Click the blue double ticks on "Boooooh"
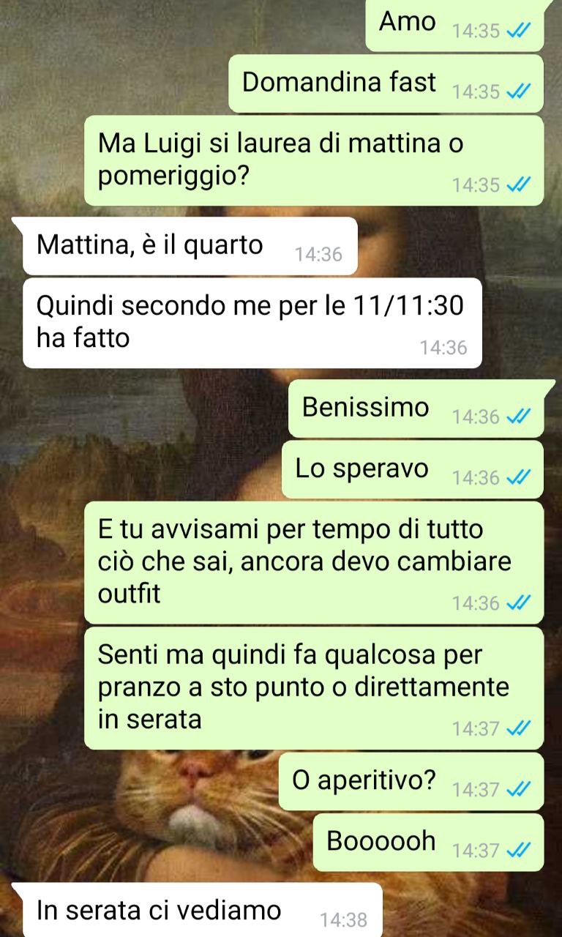The width and height of the screenshot is (562, 937). coord(519,850)
